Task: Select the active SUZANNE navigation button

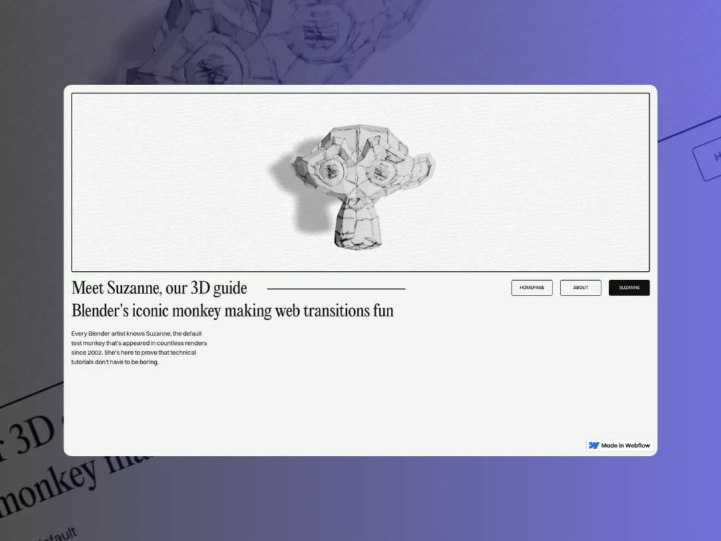Action: tap(629, 287)
